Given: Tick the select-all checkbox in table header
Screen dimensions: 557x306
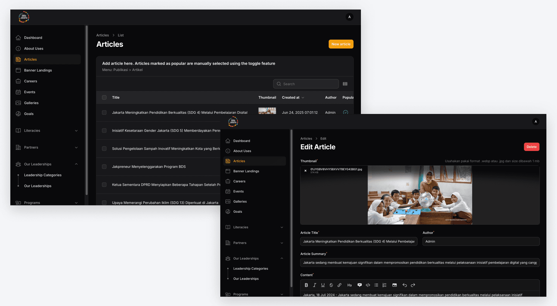Looking at the screenshot, I should tap(104, 97).
